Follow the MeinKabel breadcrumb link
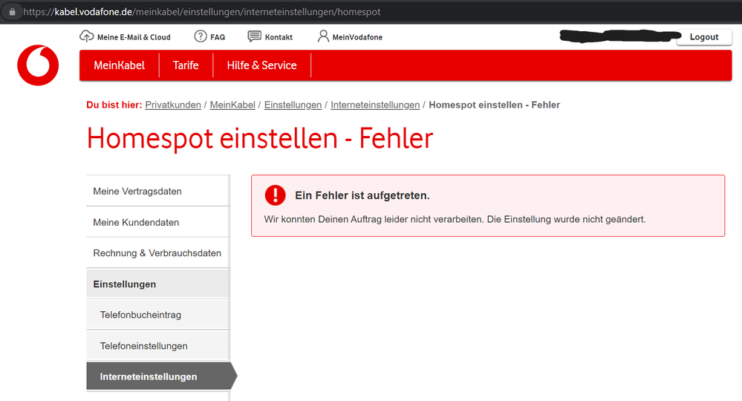 pyautogui.click(x=232, y=105)
